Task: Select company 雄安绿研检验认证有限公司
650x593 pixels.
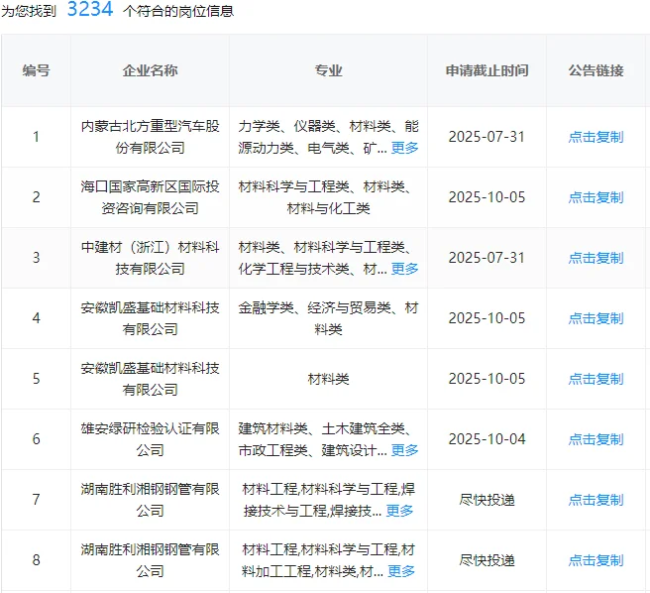Action: click(x=150, y=439)
